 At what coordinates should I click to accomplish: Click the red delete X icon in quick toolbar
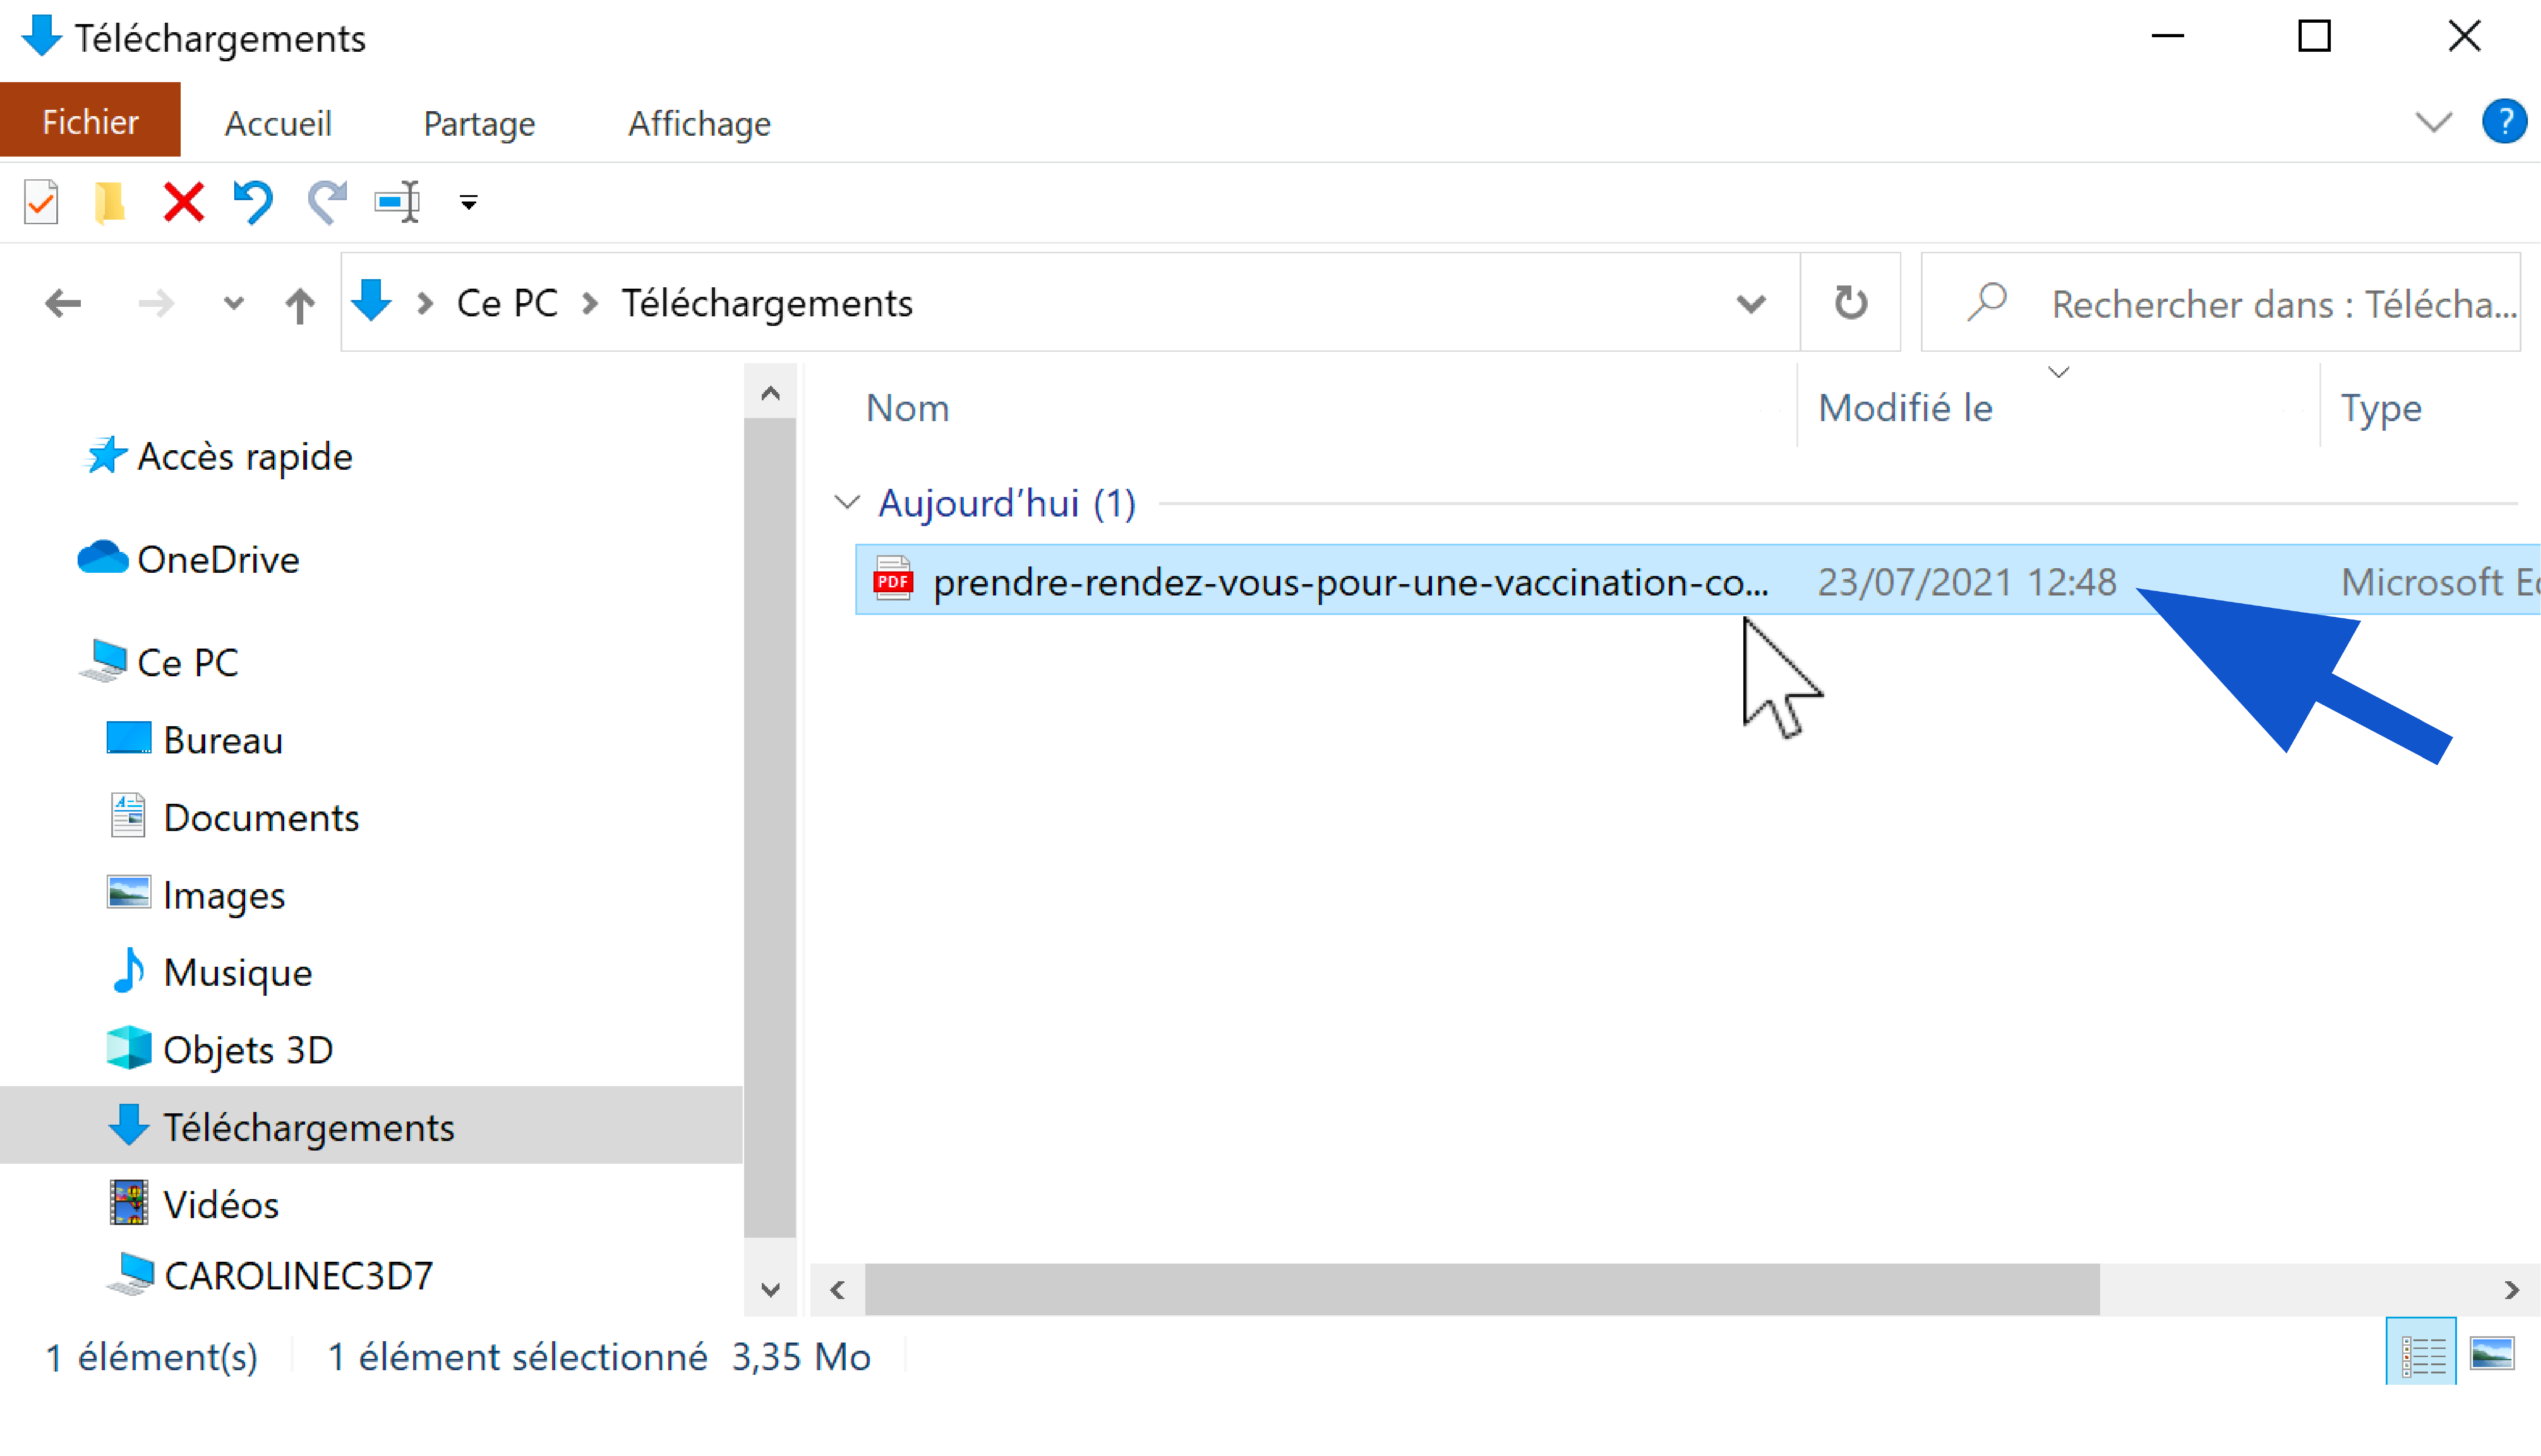click(183, 202)
